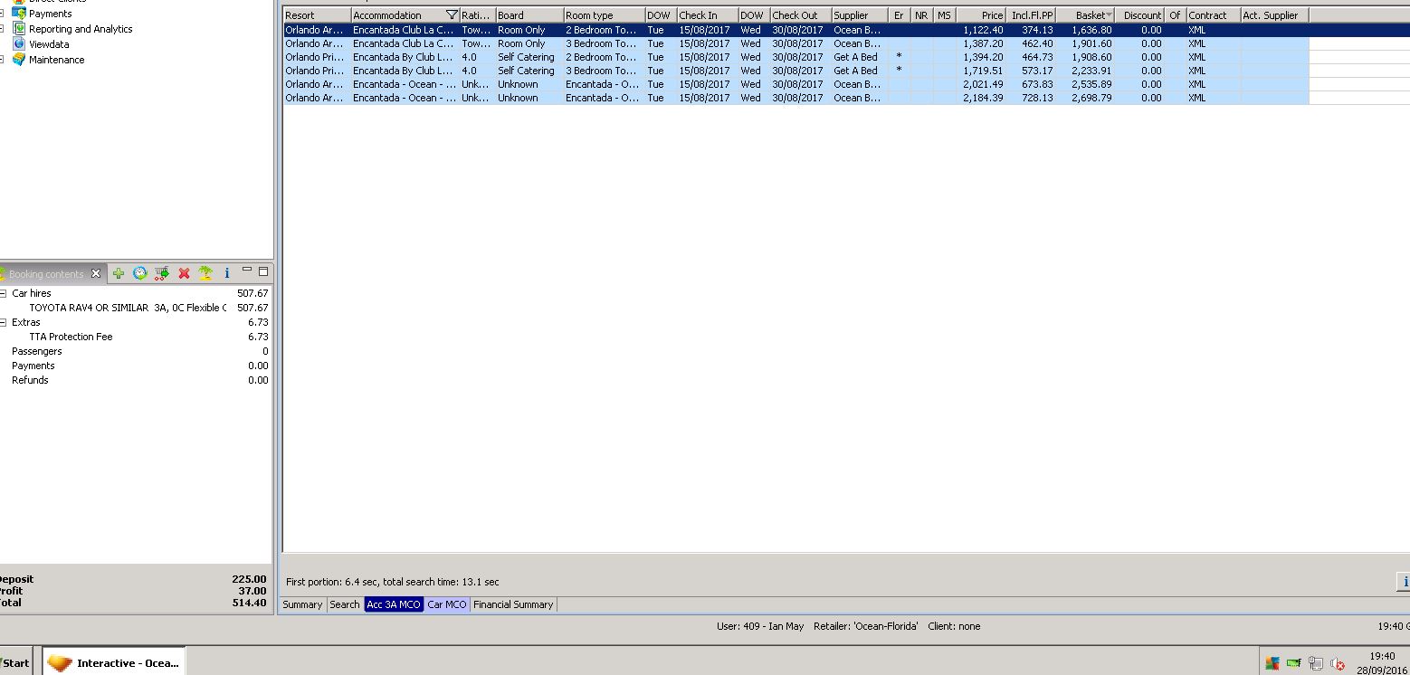
Task: Select the Get A Bed row priced 1,394.20
Action: (x=796, y=57)
